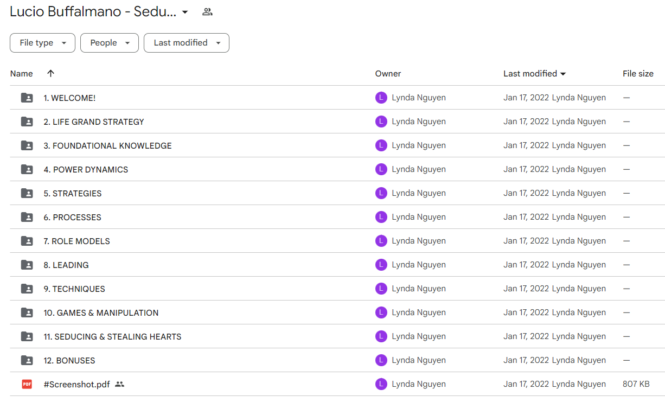Click the 11. SEDUCING & STEALING HEARTS name
665x402 pixels.
(x=112, y=337)
